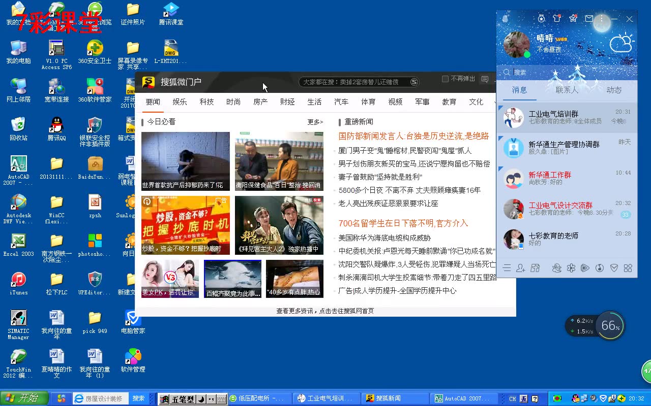This screenshot has width=651, height=406.
Task: Expand more Sohu category tabs arrow
Action: tap(494, 102)
